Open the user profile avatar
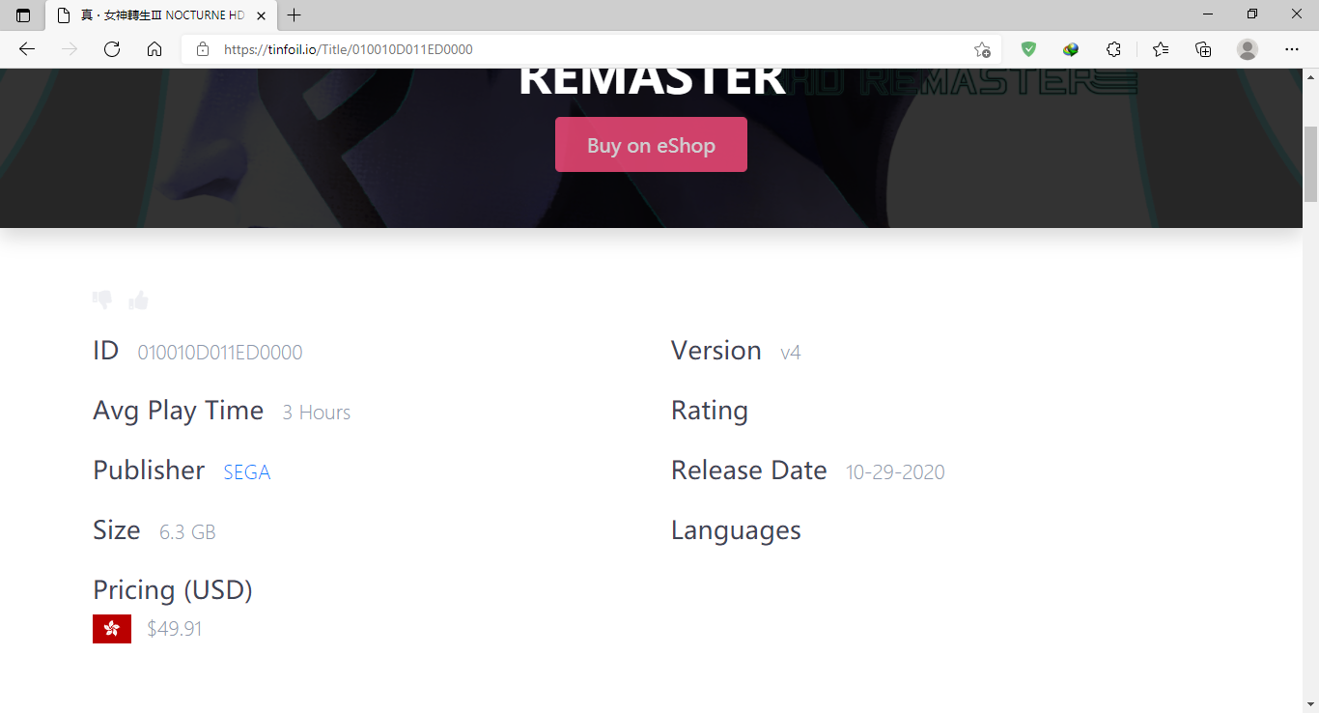Viewport: 1319px width, 713px height. coord(1248,49)
